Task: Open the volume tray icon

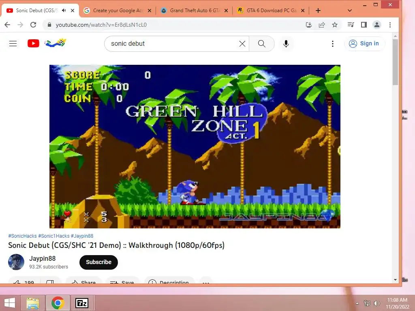Action: pyautogui.click(x=377, y=303)
